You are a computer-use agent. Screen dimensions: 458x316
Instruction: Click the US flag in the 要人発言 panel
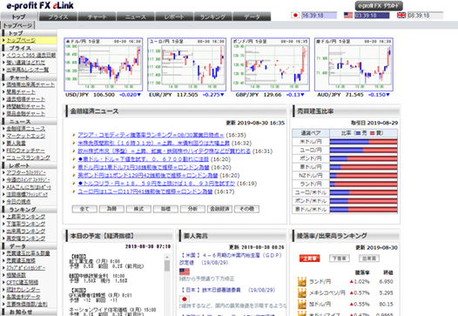[x=185, y=272]
